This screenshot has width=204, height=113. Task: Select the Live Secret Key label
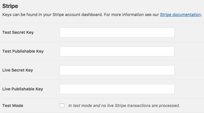(x=18, y=70)
